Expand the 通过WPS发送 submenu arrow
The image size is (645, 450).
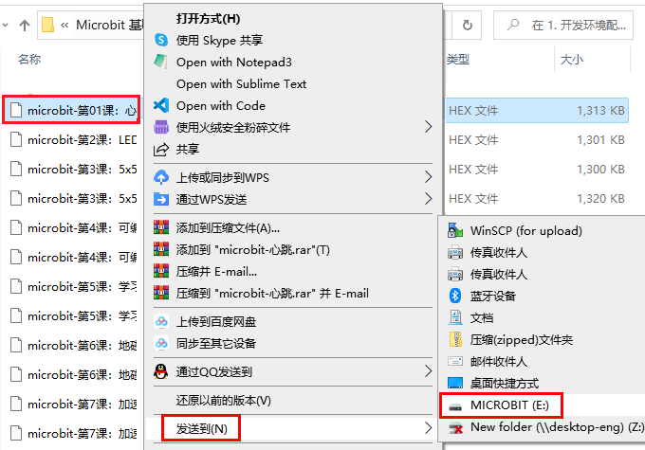[x=428, y=199]
